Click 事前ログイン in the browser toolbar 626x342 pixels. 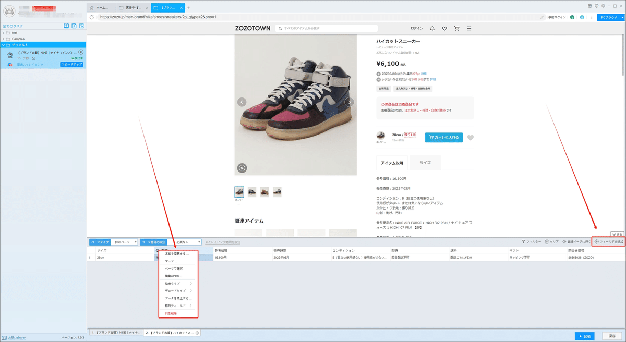point(557,17)
